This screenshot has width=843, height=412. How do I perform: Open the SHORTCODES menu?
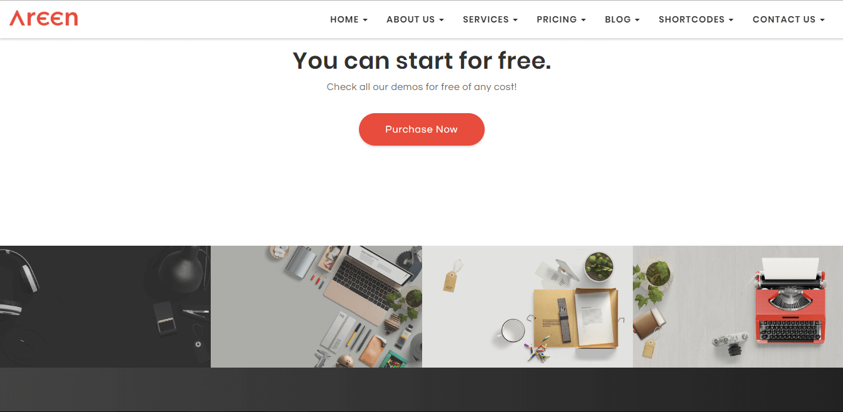pyautogui.click(x=696, y=19)
